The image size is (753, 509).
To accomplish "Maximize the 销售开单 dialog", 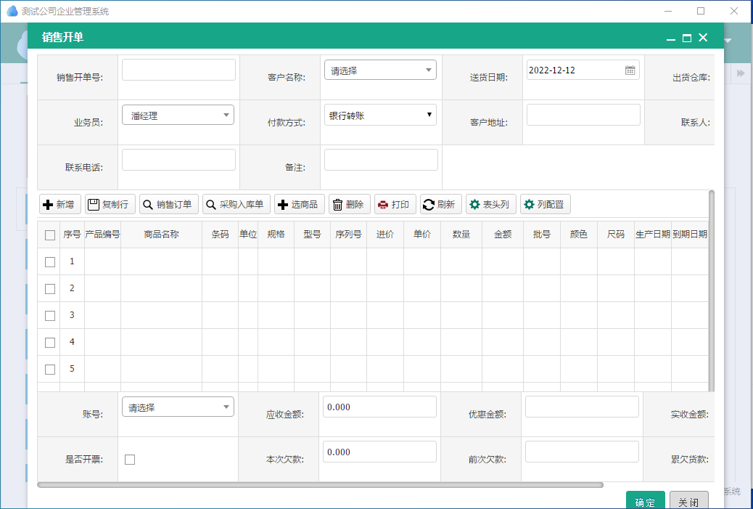I will coord(687,38).
